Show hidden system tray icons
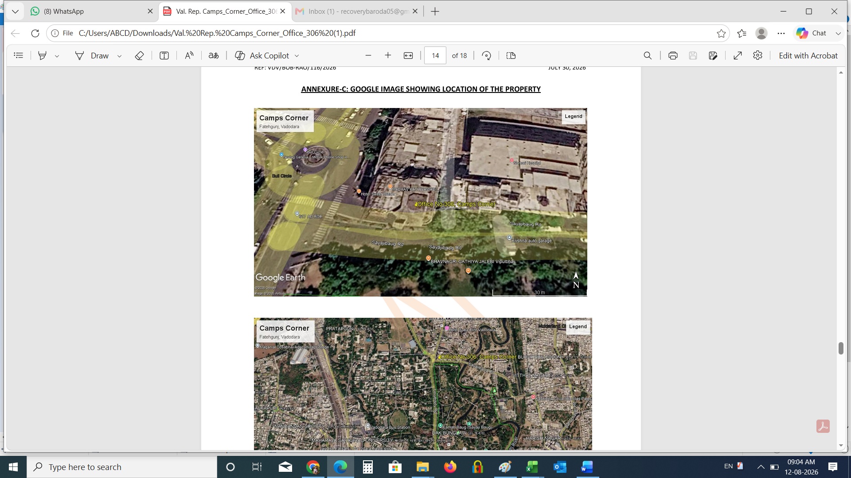Viewport: 851px width, 478px height. pos(761,467)
